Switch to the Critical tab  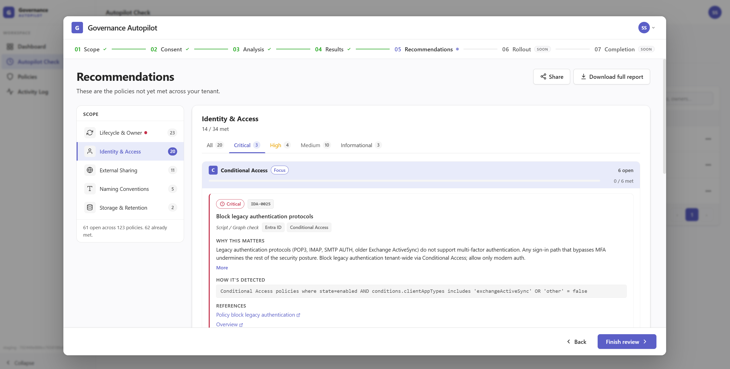tap(247, 145)
